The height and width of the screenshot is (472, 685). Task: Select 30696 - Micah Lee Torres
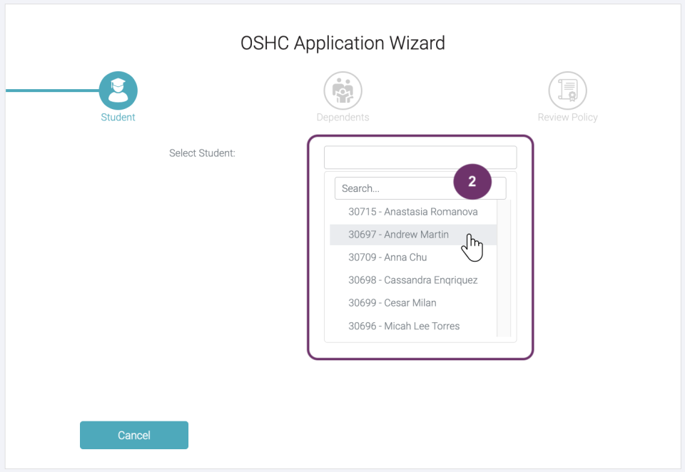404,326
